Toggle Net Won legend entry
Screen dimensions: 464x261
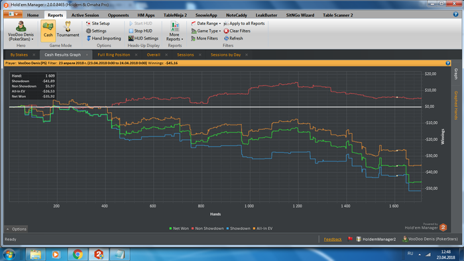[179, 229]
